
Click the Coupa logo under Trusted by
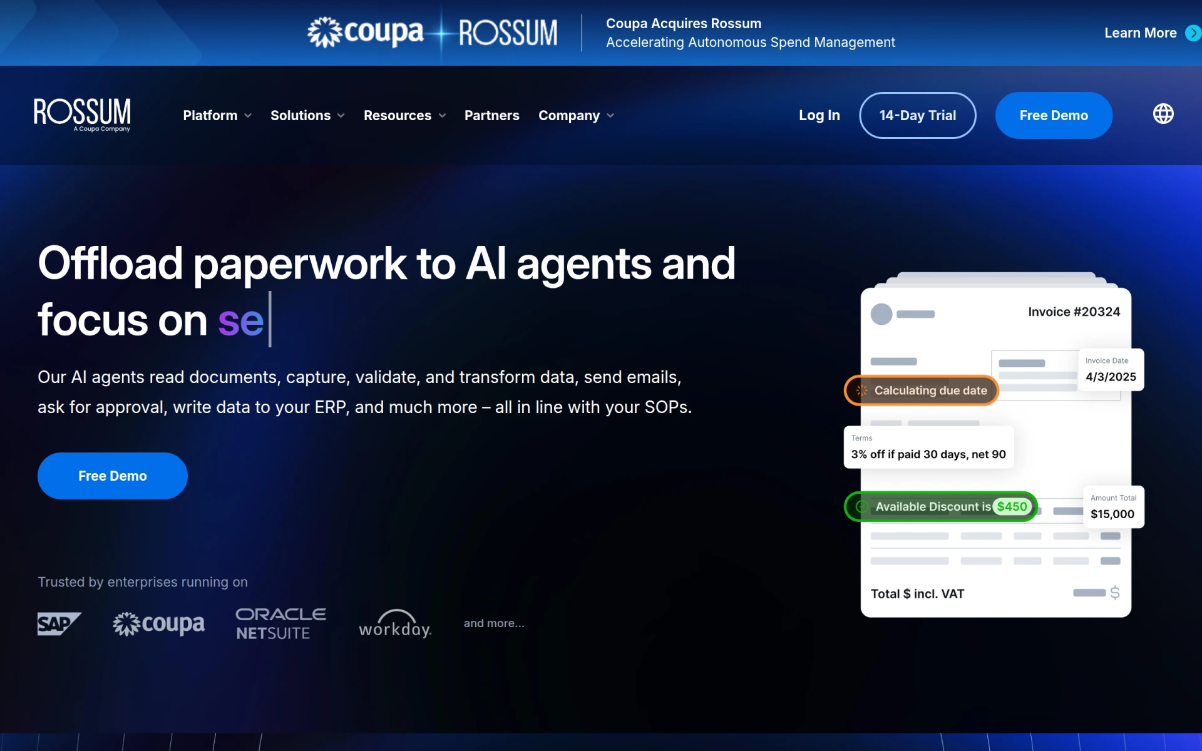coord(158,624)
